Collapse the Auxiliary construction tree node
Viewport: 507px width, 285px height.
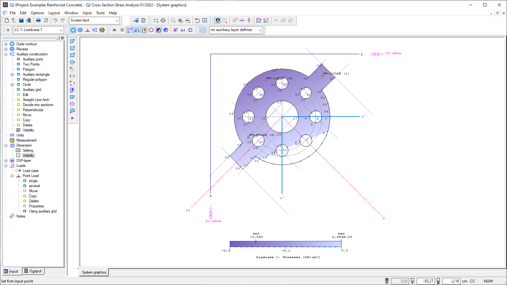pos(6,54)
